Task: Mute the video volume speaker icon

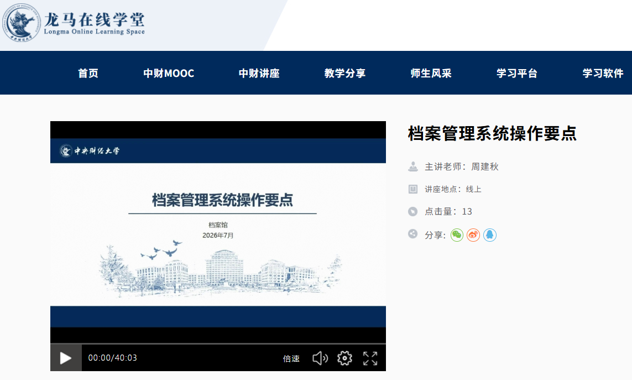Action: (320, 358)
